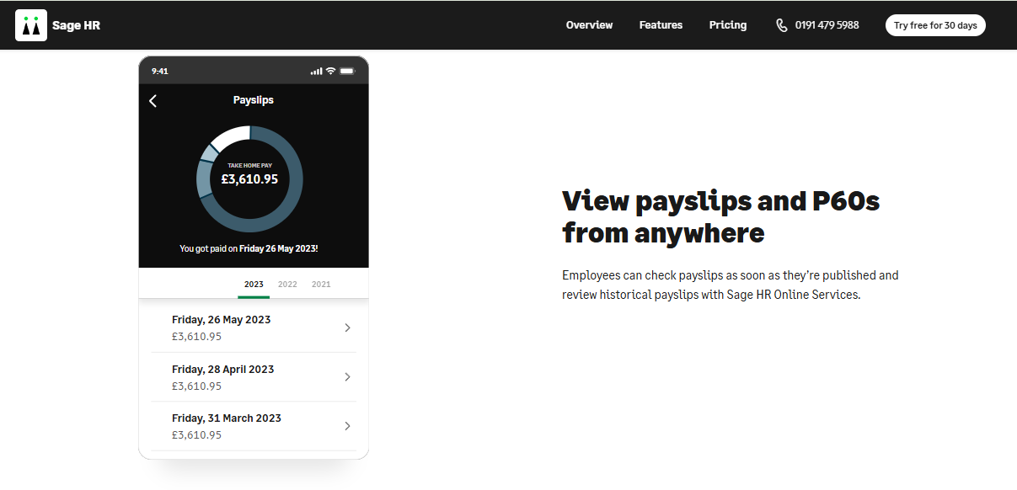Screen dimensions: 1017x490
Task: Click £3,610.95 under 31 March 2023
Action: [196, 435]
